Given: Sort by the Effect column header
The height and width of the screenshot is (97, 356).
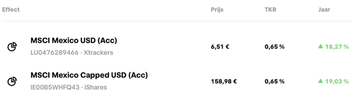Looking at the screenshot, I should click(x=11, y=10).
